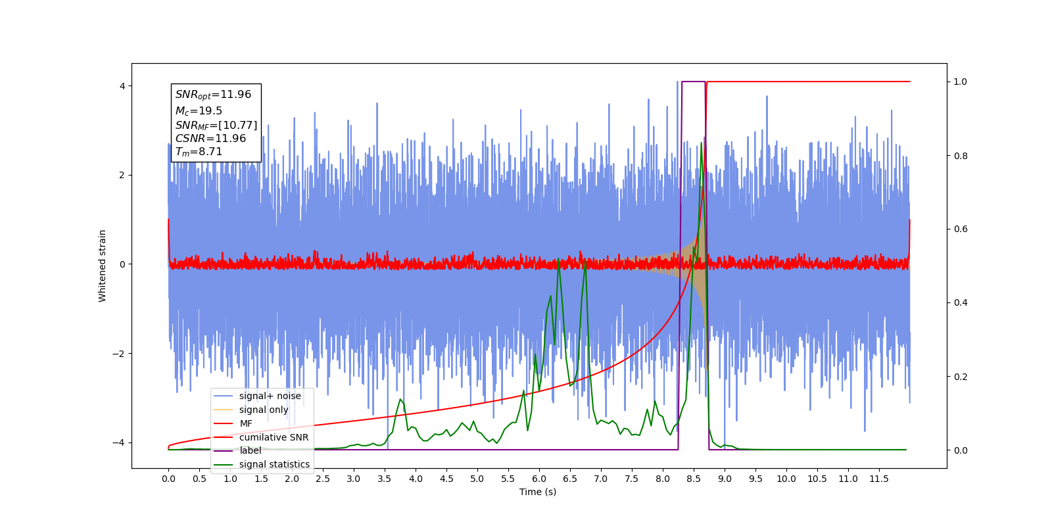Click the 'cumilative SNR' legend entry

click(x=262, y=437)
